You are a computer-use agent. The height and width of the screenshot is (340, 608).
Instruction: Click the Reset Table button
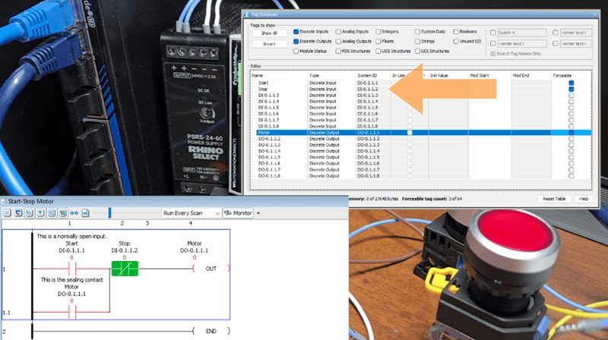554,199
